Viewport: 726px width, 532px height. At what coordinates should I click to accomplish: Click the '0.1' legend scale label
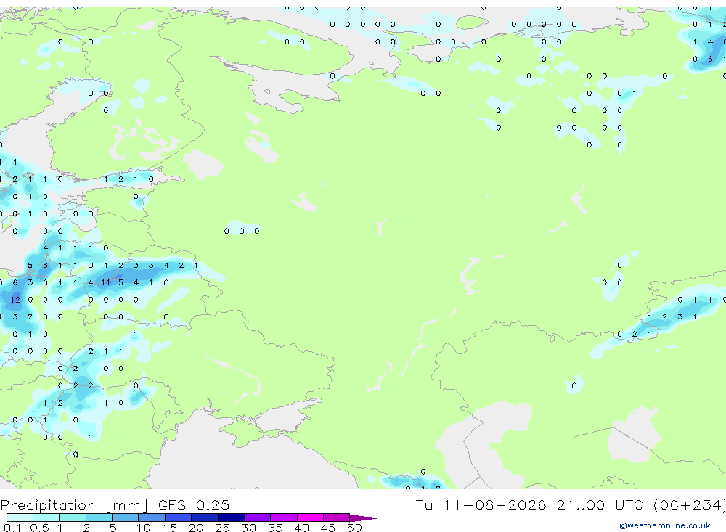coord(12,528)
